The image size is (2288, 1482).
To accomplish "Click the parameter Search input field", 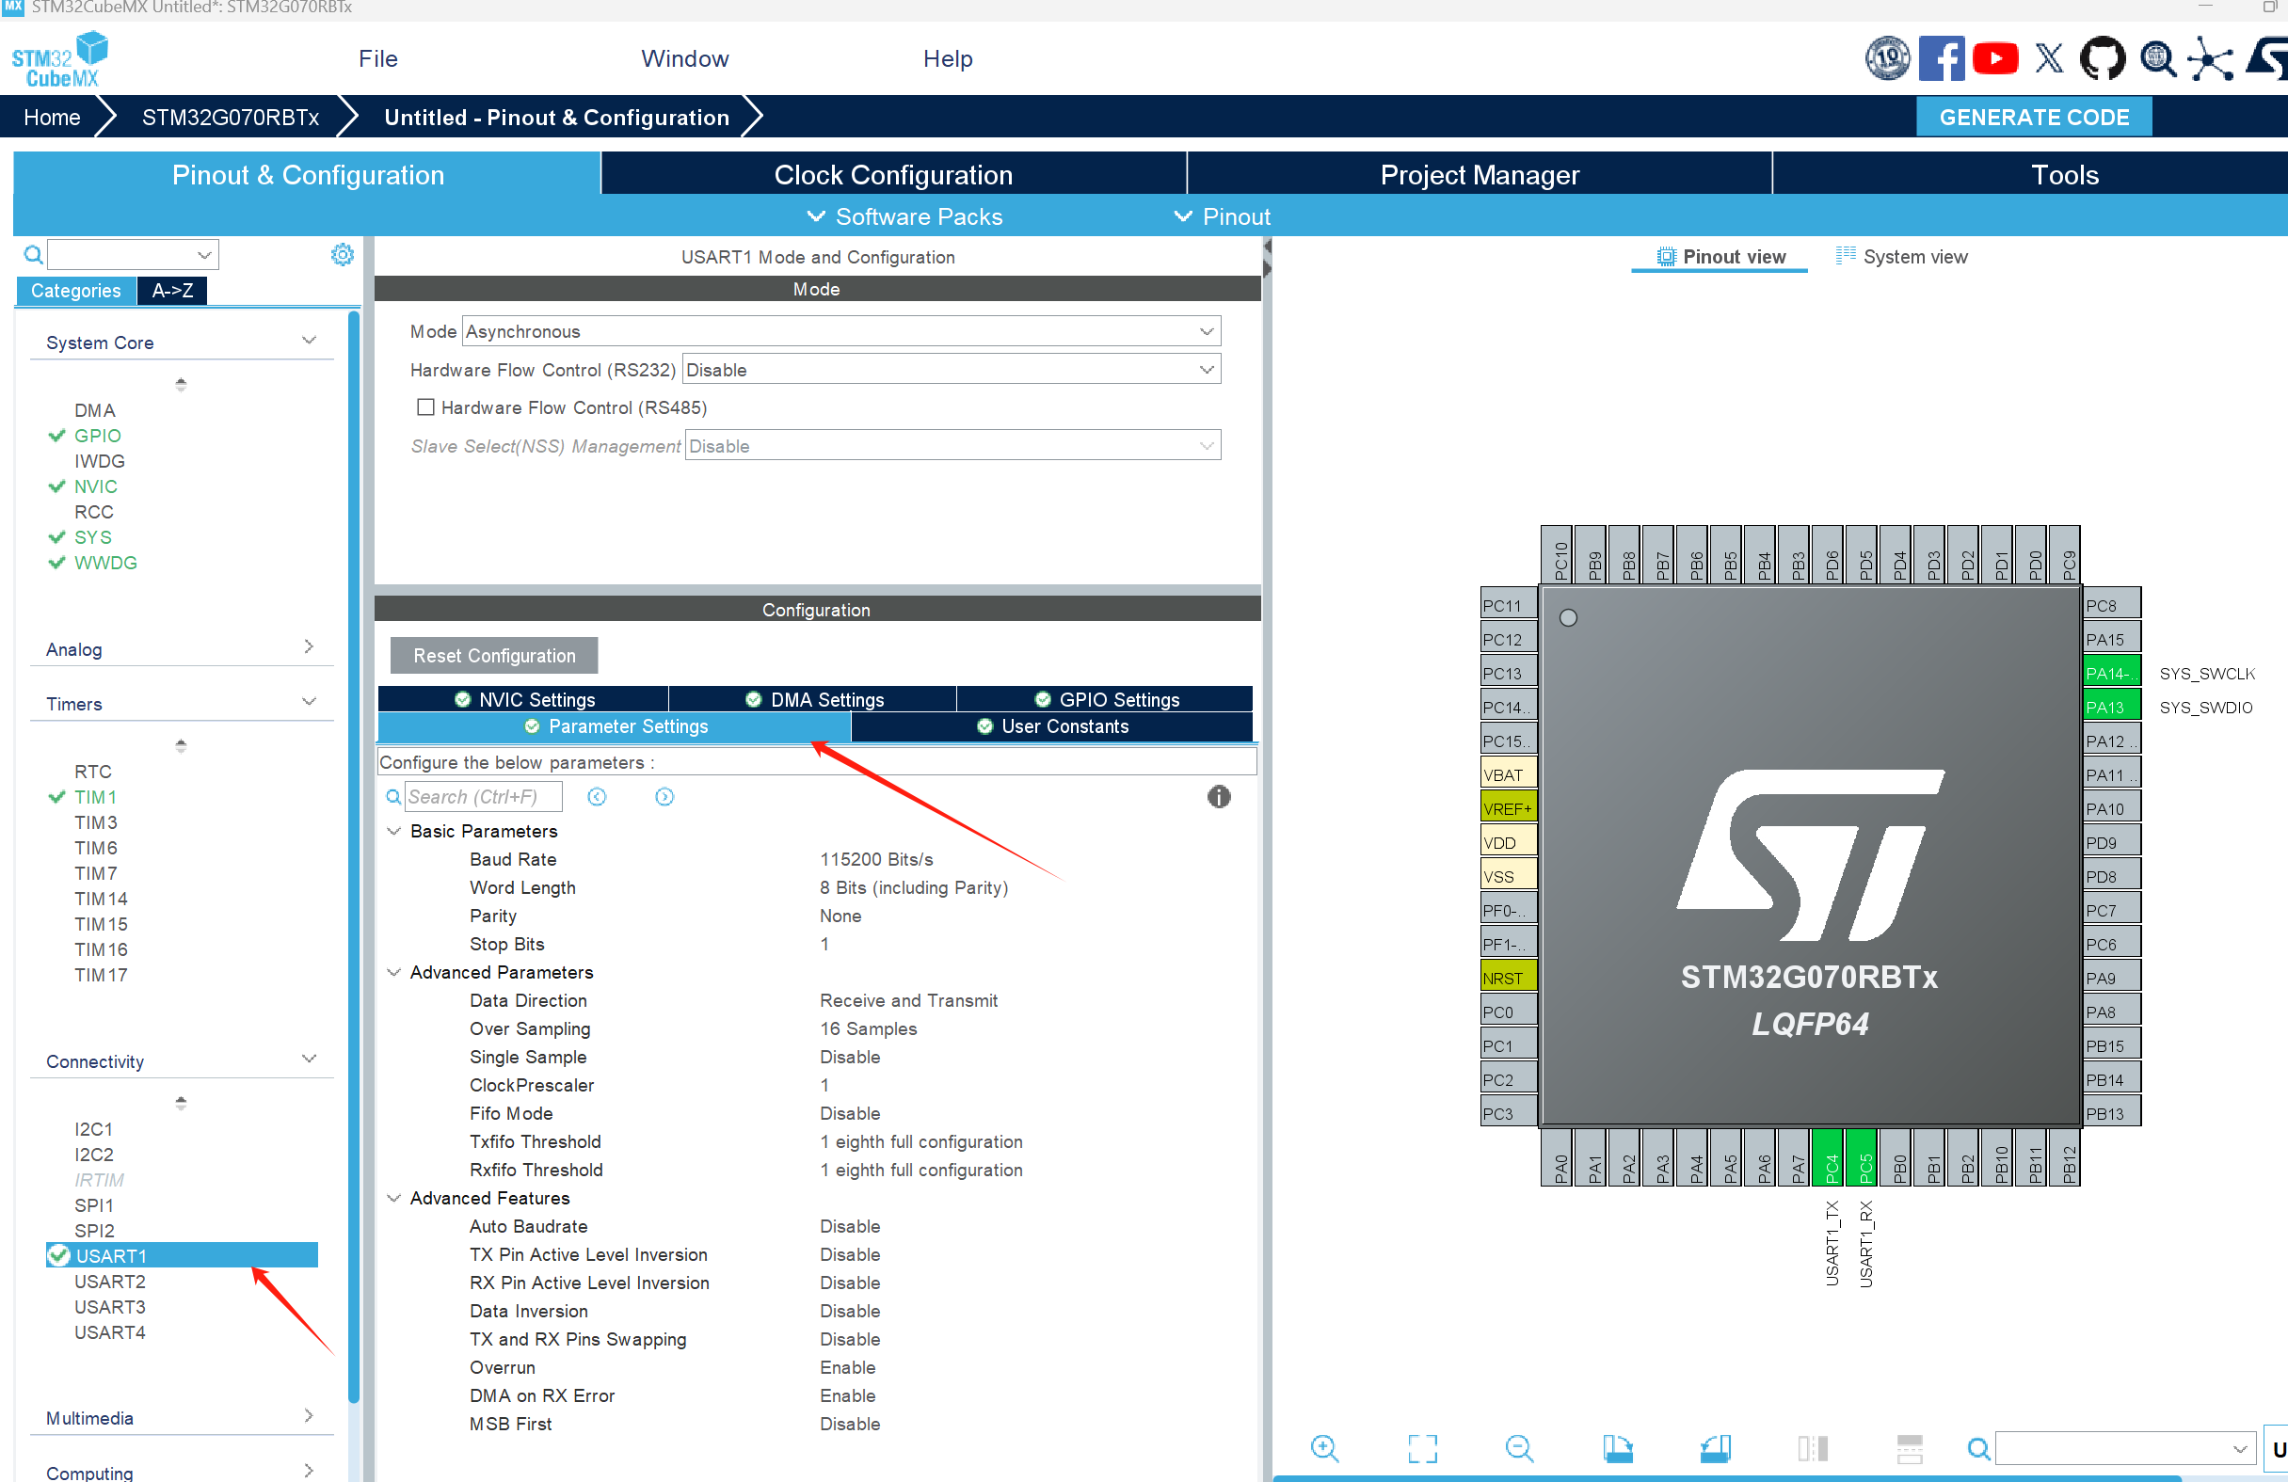I will [x=483, y=796].
